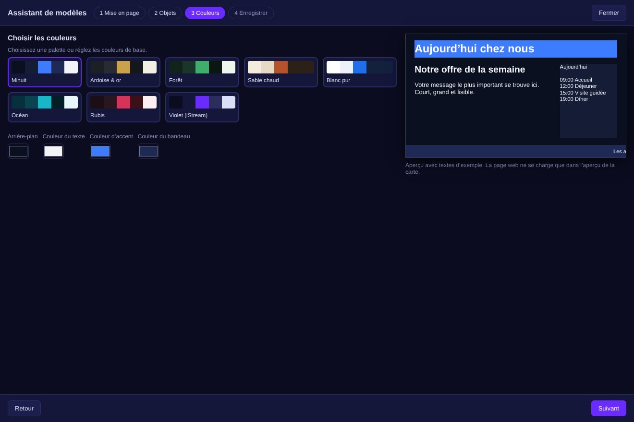Edit the Couleur du bandeau swatch
This screenshot has height=422, width=634.
(148, 151)
